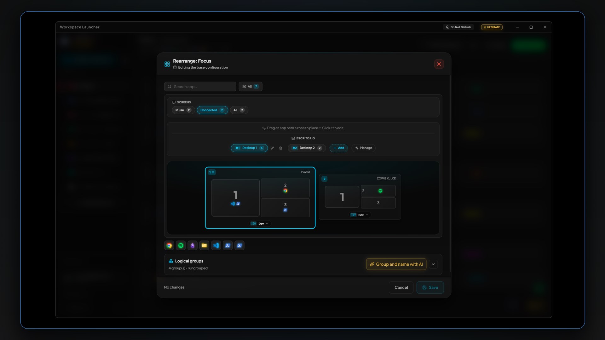The height and width of the screenshot is (340, 605).
Task: Filter screens by Connected
Action: point(212,110)
